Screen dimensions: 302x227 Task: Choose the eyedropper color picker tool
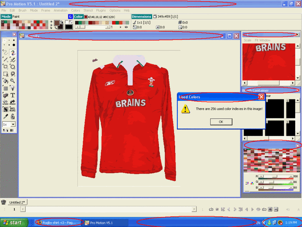pyautogui.click(x=6, y=117)
